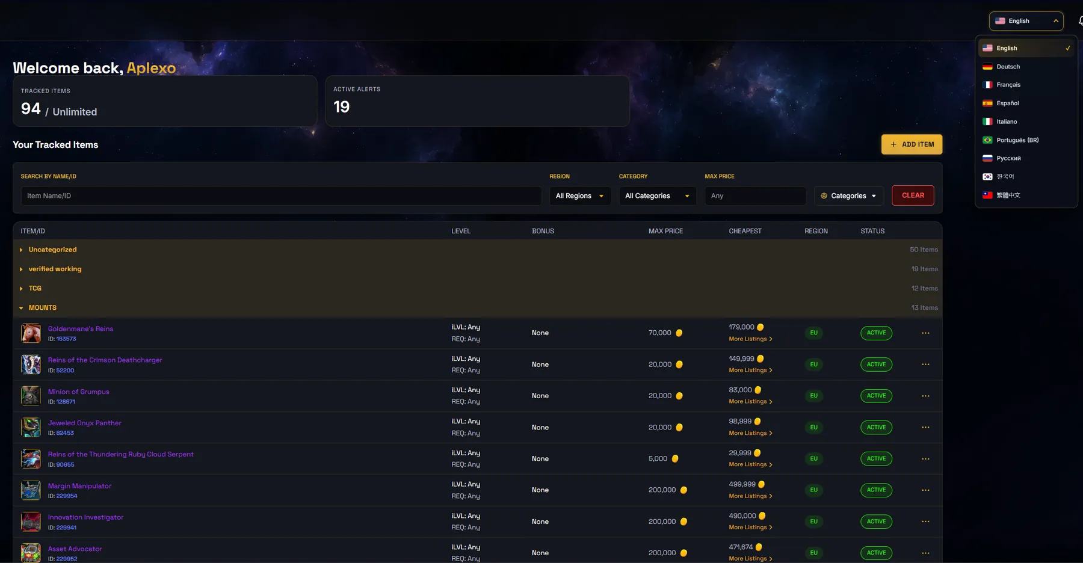The image size is (1083, 563).
Task: Select Deutsch from language menu
Action: click(x=1026, y=67)
